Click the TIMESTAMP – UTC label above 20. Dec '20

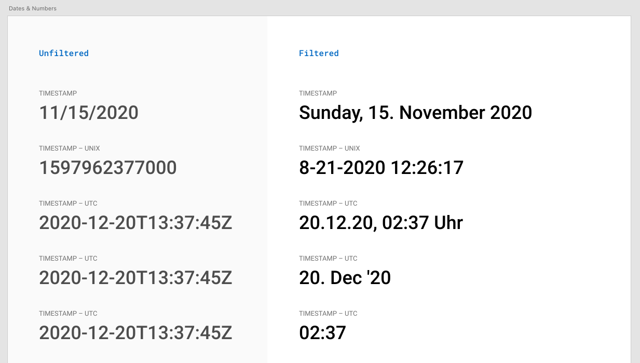point(328,259)
